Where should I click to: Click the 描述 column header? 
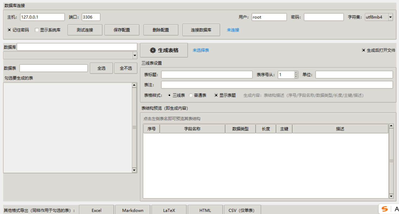pyautogui.click(x=340, y=129)
